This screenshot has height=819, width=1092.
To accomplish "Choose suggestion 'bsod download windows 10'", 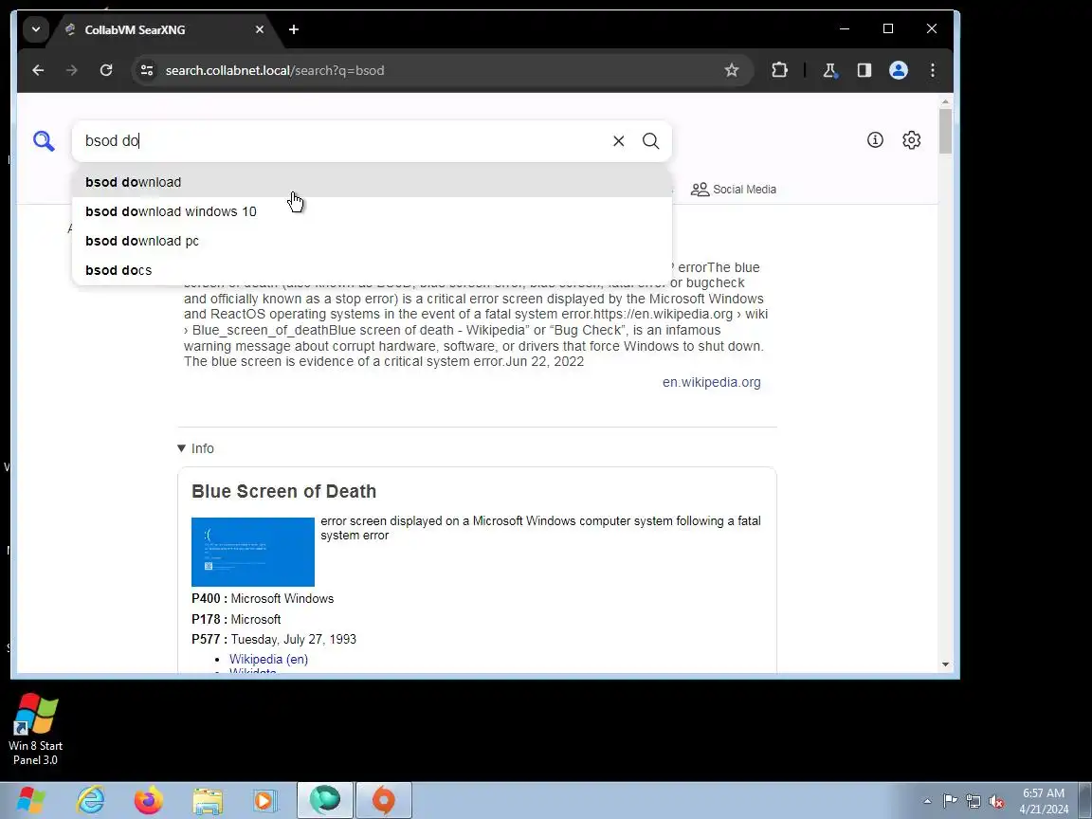I will coord(372,211).
